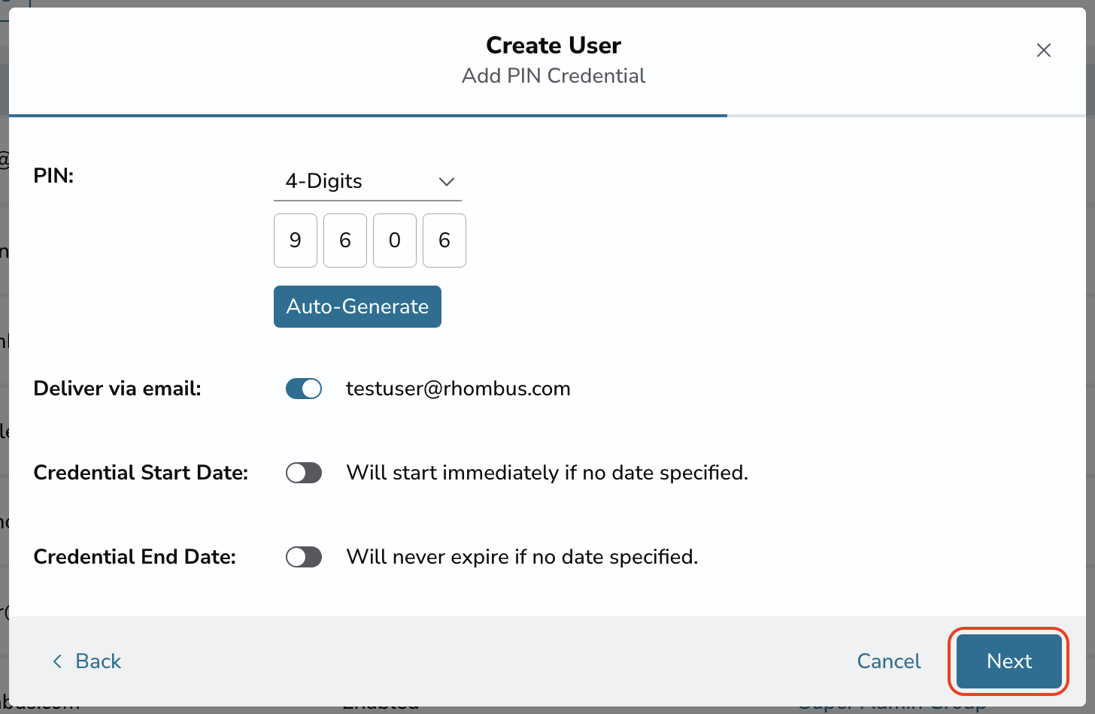Select the last PIN digit box

[x=444, y=241]
